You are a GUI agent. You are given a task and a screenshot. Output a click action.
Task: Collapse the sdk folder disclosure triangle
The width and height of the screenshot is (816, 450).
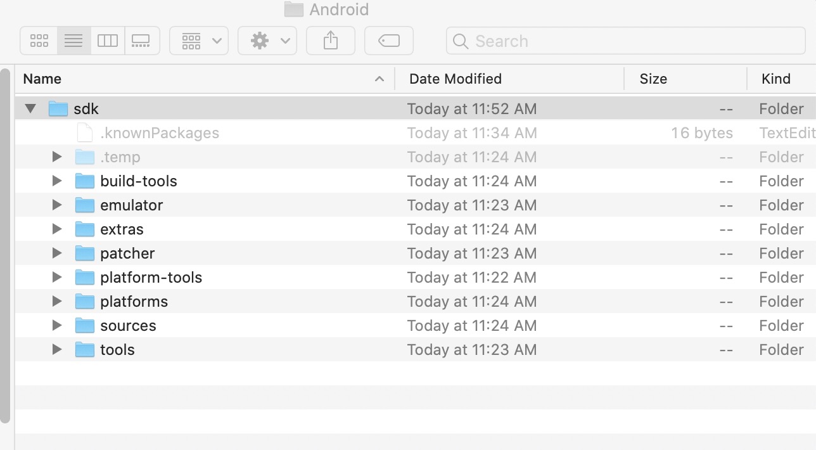click(30, 108)
